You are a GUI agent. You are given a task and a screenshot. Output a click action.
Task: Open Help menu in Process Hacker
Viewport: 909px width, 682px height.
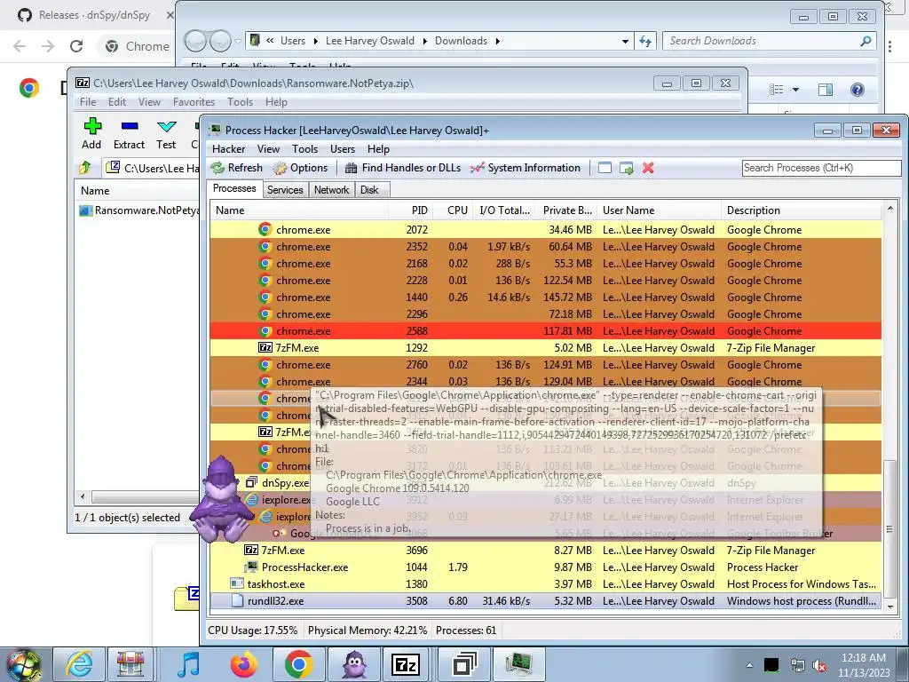(378, 149)
